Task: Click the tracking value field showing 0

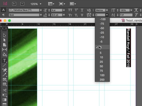Action: point(100,15)
